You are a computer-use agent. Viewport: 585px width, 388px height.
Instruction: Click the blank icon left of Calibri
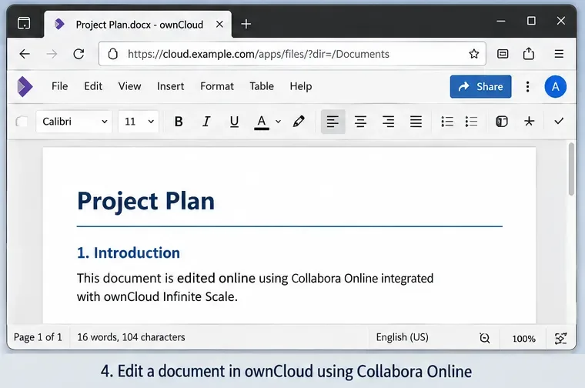[x=22, y=122]
